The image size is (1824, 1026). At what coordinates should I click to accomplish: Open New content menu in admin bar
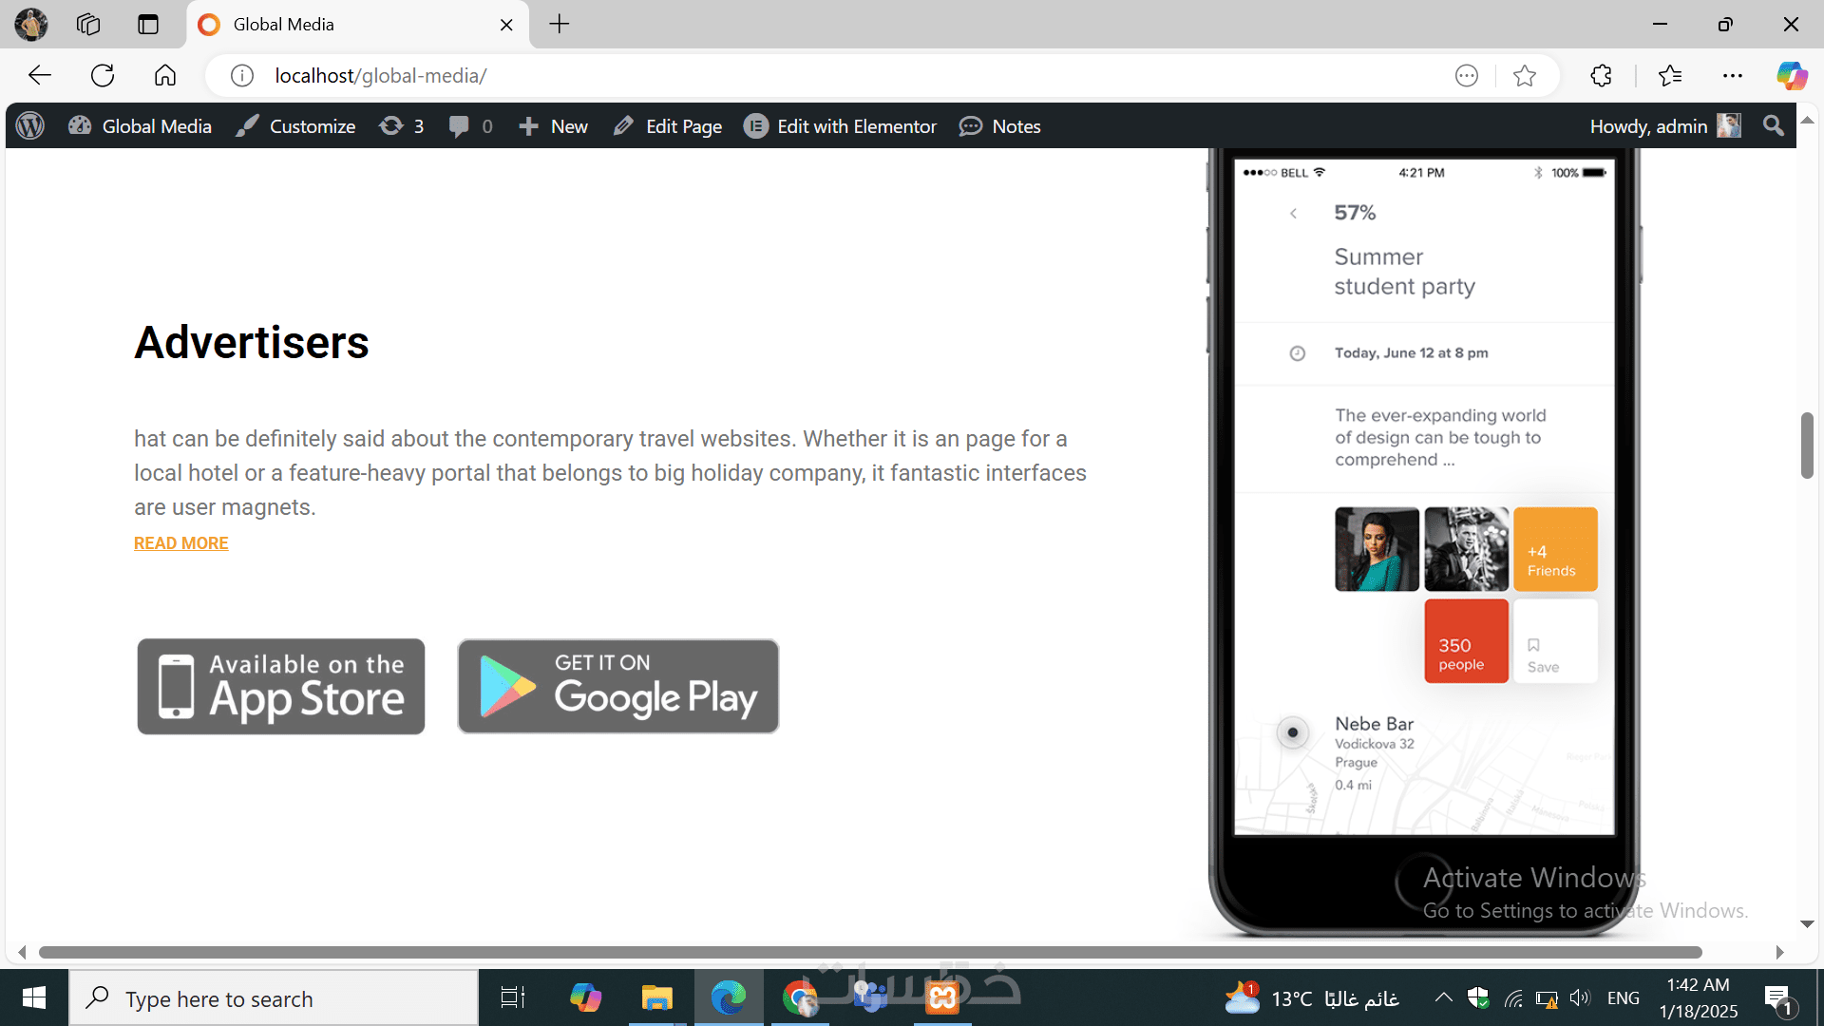coord(553,126)
